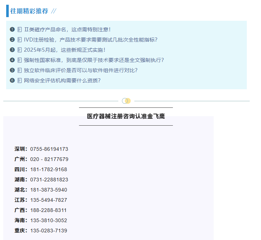Click the 医疗器械注册咨询认准金飞鹰 title

tap(126, 117)
